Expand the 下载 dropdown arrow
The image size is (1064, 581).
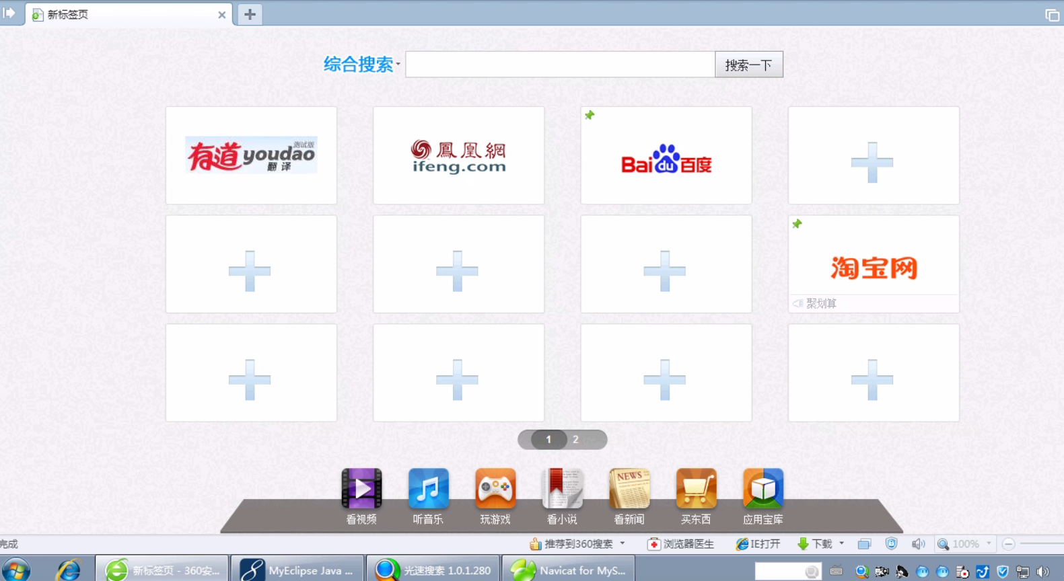pos(841,543)
